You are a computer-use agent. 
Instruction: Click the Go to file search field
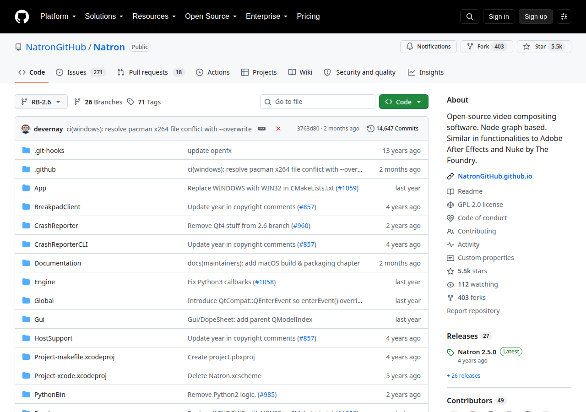[318, 102]
